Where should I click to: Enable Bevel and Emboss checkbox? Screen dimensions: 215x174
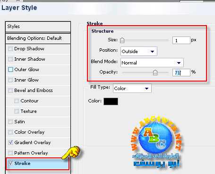(x=10, y=91)
